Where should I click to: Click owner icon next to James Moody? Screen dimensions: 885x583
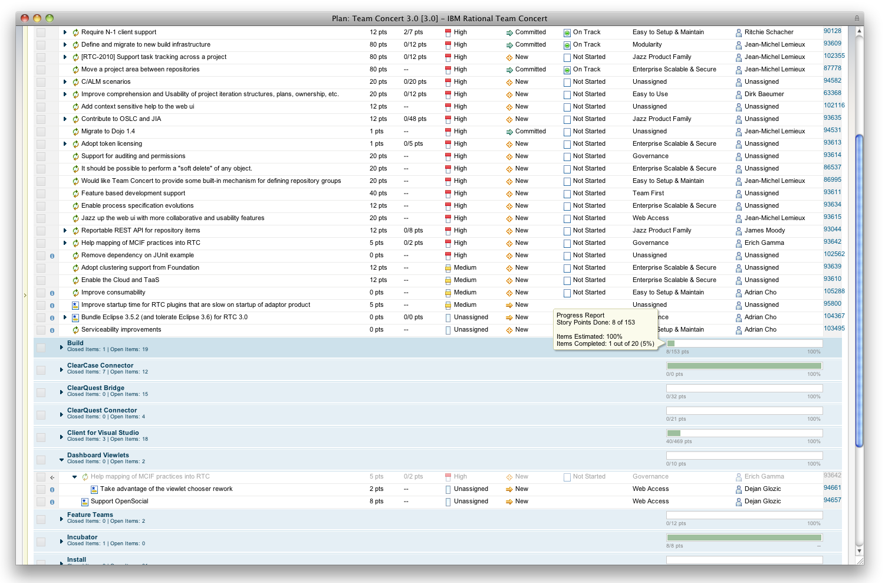click(739, 231)
